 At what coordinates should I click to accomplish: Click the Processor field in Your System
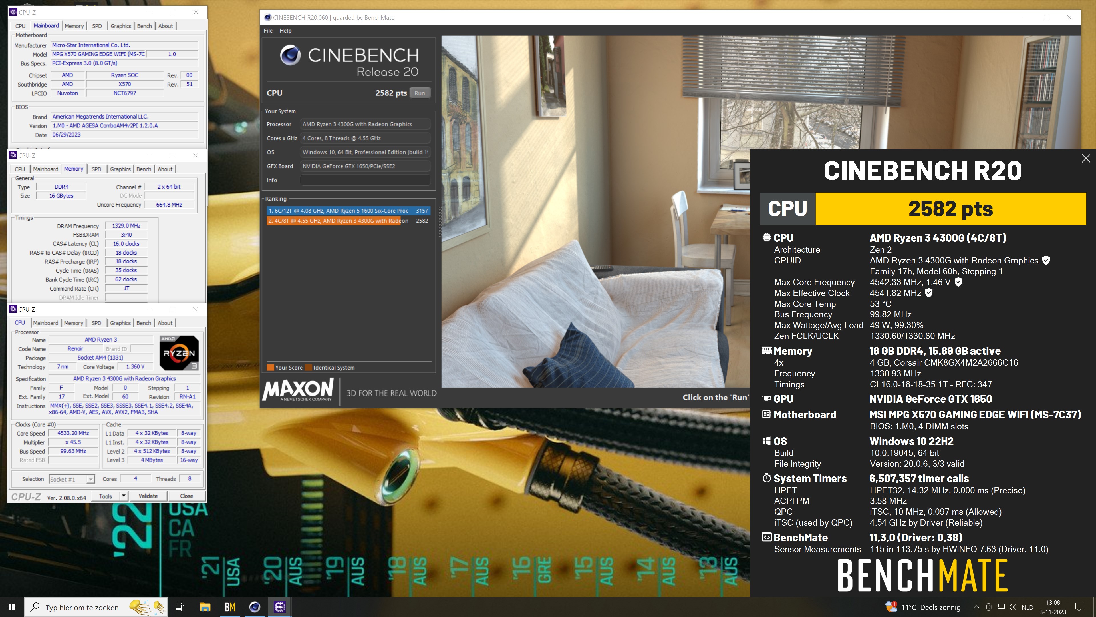(x=365, y=124)
